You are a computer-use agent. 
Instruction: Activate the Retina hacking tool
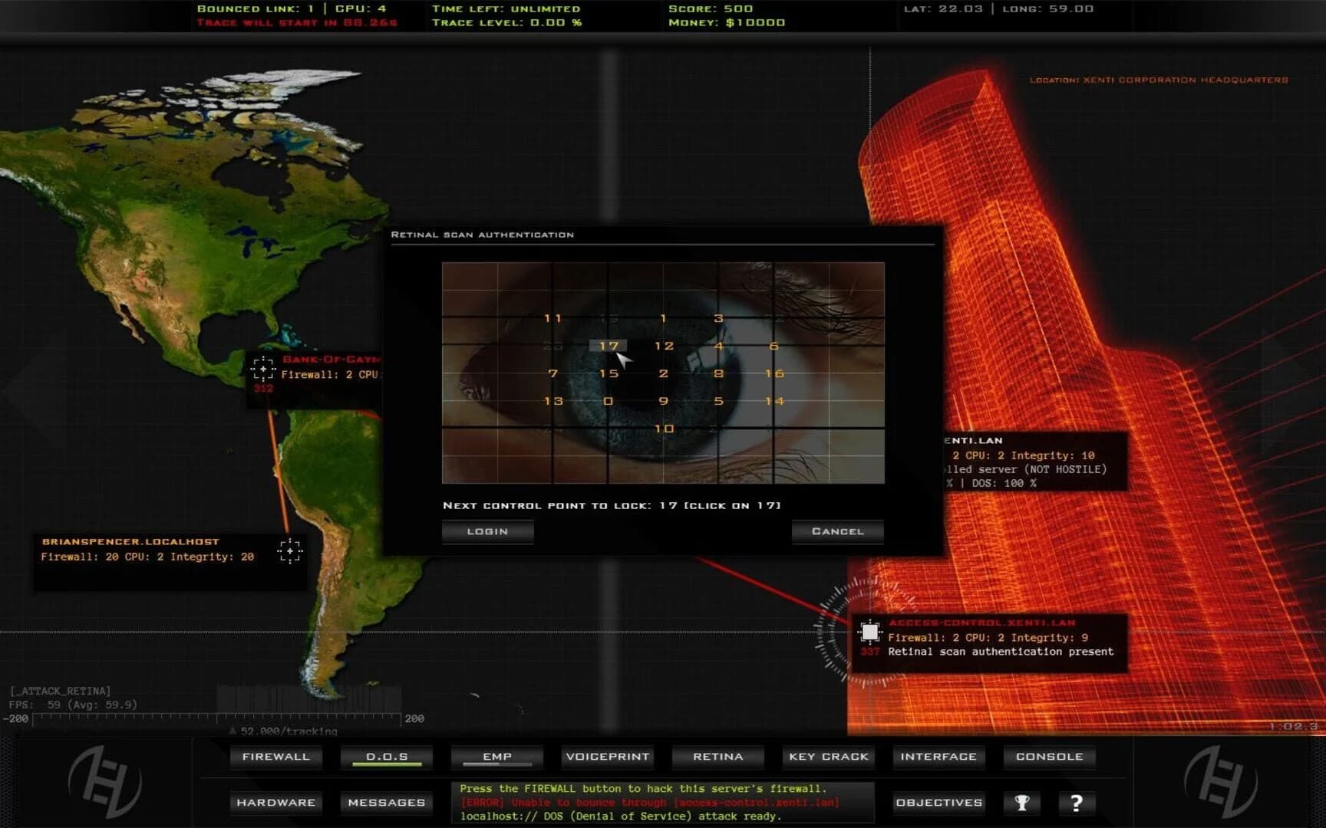coord(717,757)
